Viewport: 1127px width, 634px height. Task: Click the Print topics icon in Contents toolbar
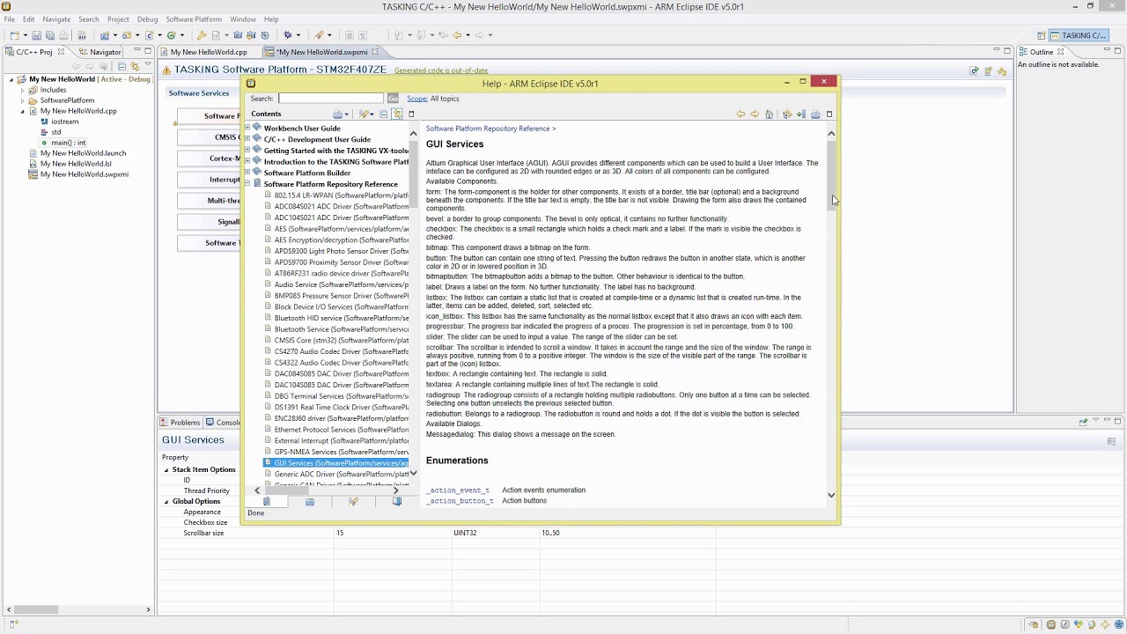(337, 114)
